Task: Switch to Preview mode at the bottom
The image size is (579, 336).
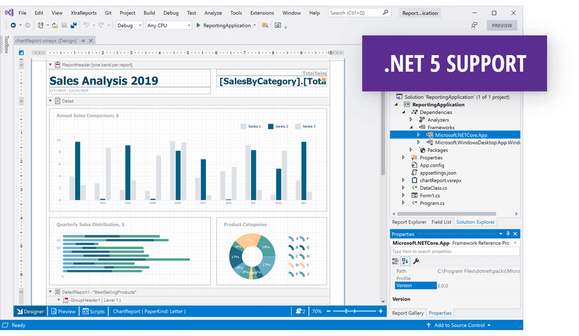Action: (64, 311)
